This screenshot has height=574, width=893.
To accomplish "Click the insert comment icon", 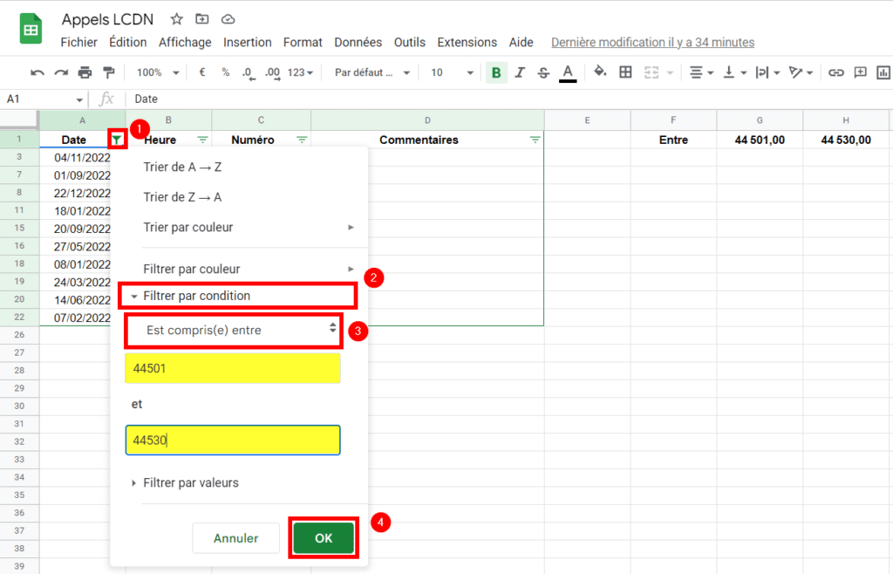I will (x=860, y=72).
